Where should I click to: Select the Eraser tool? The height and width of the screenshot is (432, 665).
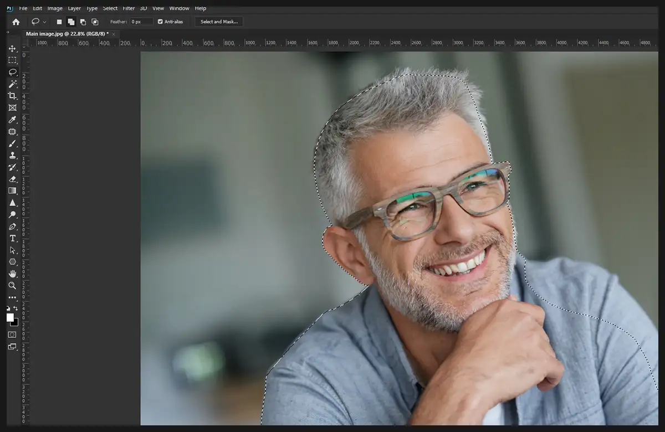pos(12,179)
